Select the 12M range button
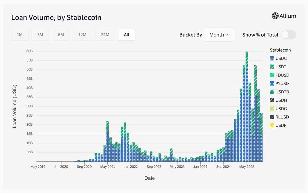 point(82,35)
